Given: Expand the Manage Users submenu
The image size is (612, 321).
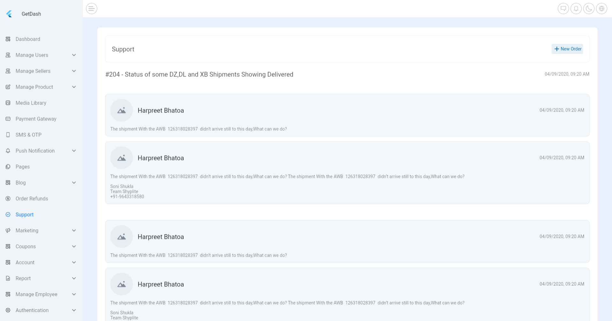Looking at the screenshot, I should coord(74,55).
